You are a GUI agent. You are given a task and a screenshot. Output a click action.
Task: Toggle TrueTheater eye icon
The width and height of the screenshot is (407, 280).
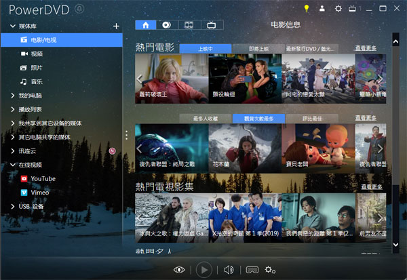[x=179, y=270]
